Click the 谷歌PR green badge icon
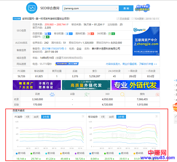The image size is (177, 162). (46, 37)
